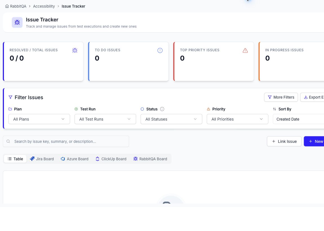The height and width of the screenshot is (231, 324).
Task: Switch to the Jira Board tab
Action: pos(42,159)
